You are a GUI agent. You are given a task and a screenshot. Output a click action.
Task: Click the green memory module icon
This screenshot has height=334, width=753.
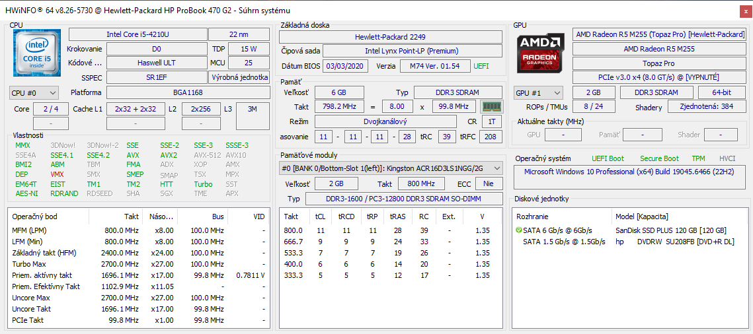click(491, 106)
